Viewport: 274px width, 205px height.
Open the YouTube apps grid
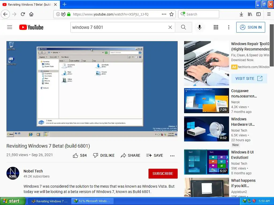[216, 27]
